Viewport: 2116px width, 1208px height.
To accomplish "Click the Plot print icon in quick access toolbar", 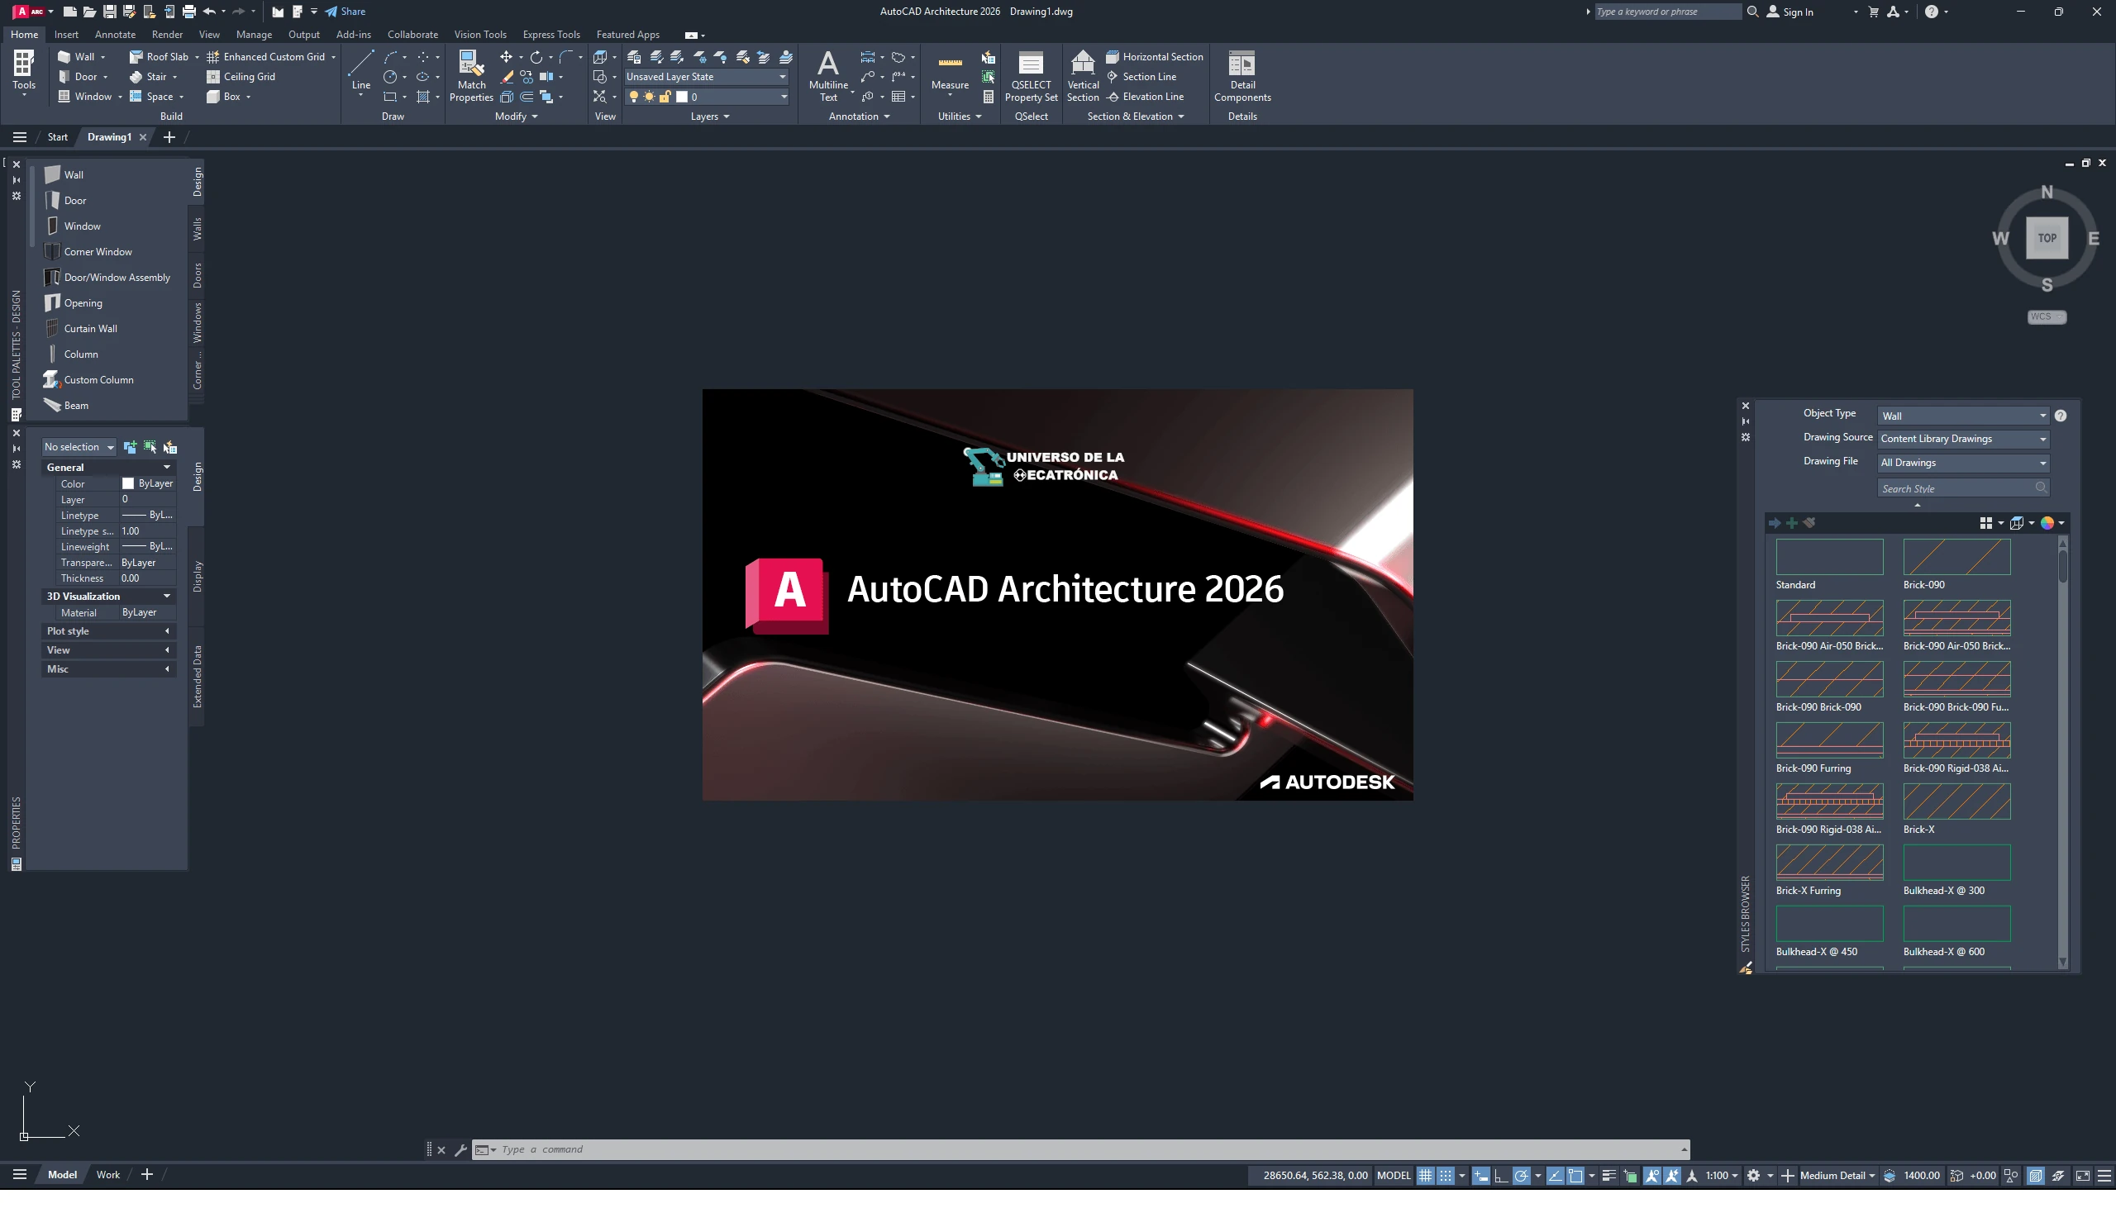I will pos(189,12).
